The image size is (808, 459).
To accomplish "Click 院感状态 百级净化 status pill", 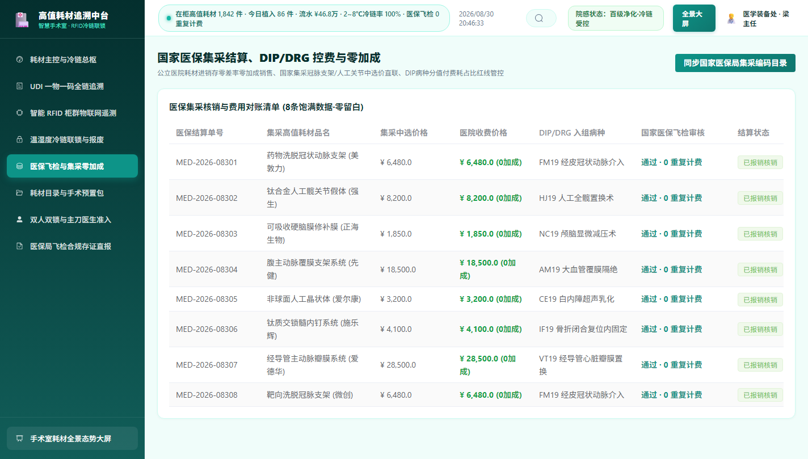I will (x=616, y=18).
